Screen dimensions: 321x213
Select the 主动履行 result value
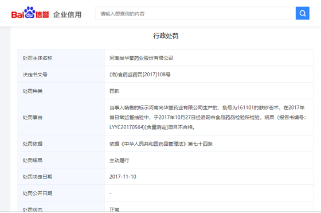[x=119, y=160]
